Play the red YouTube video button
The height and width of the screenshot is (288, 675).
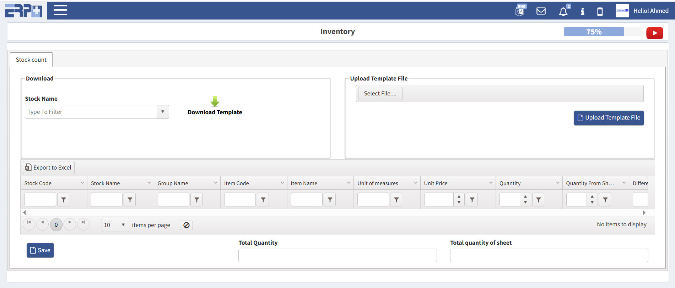tap(654, 33)
